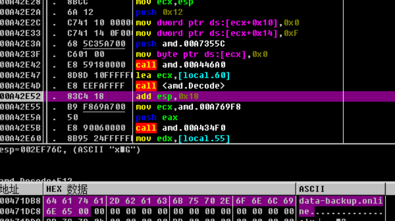Select dump row address 00471DB8
The width and height of the screenshot is (395, 221).
tap(21, 200)
